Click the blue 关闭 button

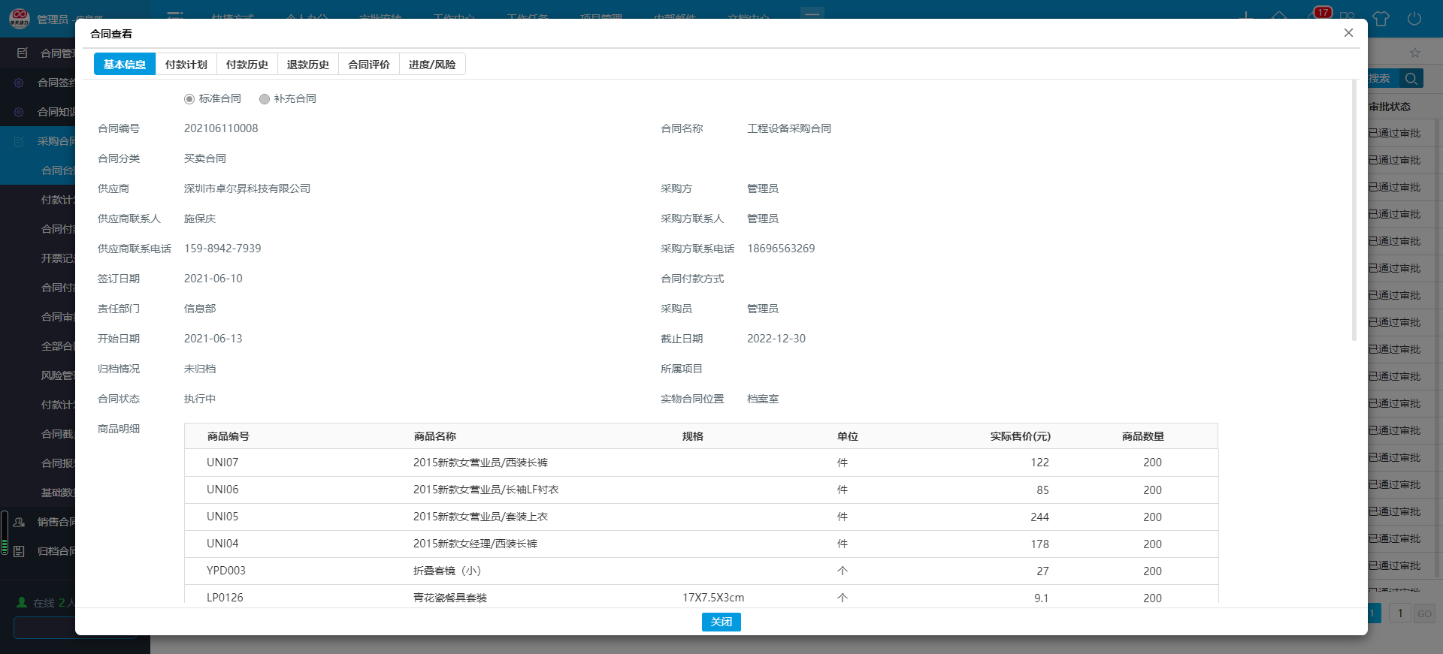click(x=721, y=622)
